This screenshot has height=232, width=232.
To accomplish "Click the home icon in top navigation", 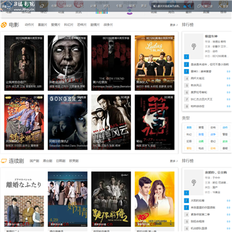I will [x=42, y=6].
